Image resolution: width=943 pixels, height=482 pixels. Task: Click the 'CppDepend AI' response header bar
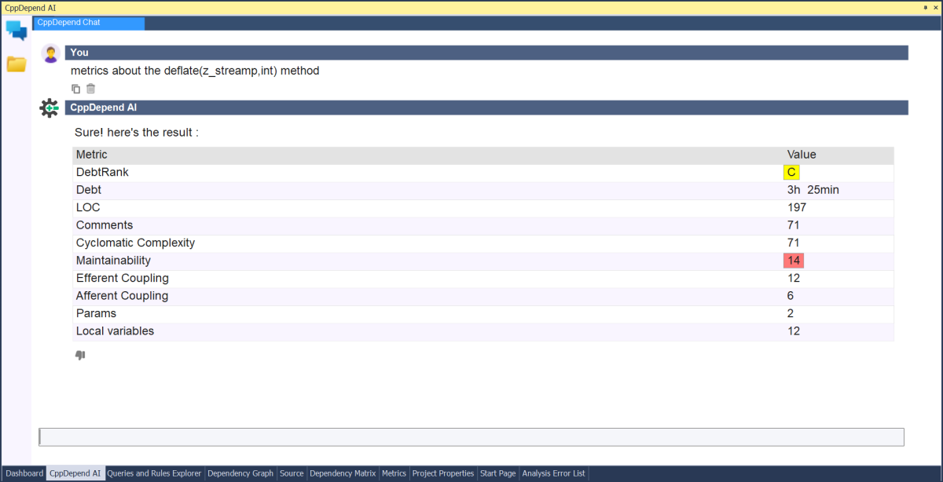point(486,108)
